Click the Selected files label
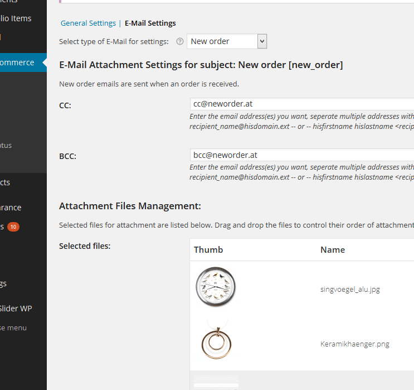 (x=85, y=246)
